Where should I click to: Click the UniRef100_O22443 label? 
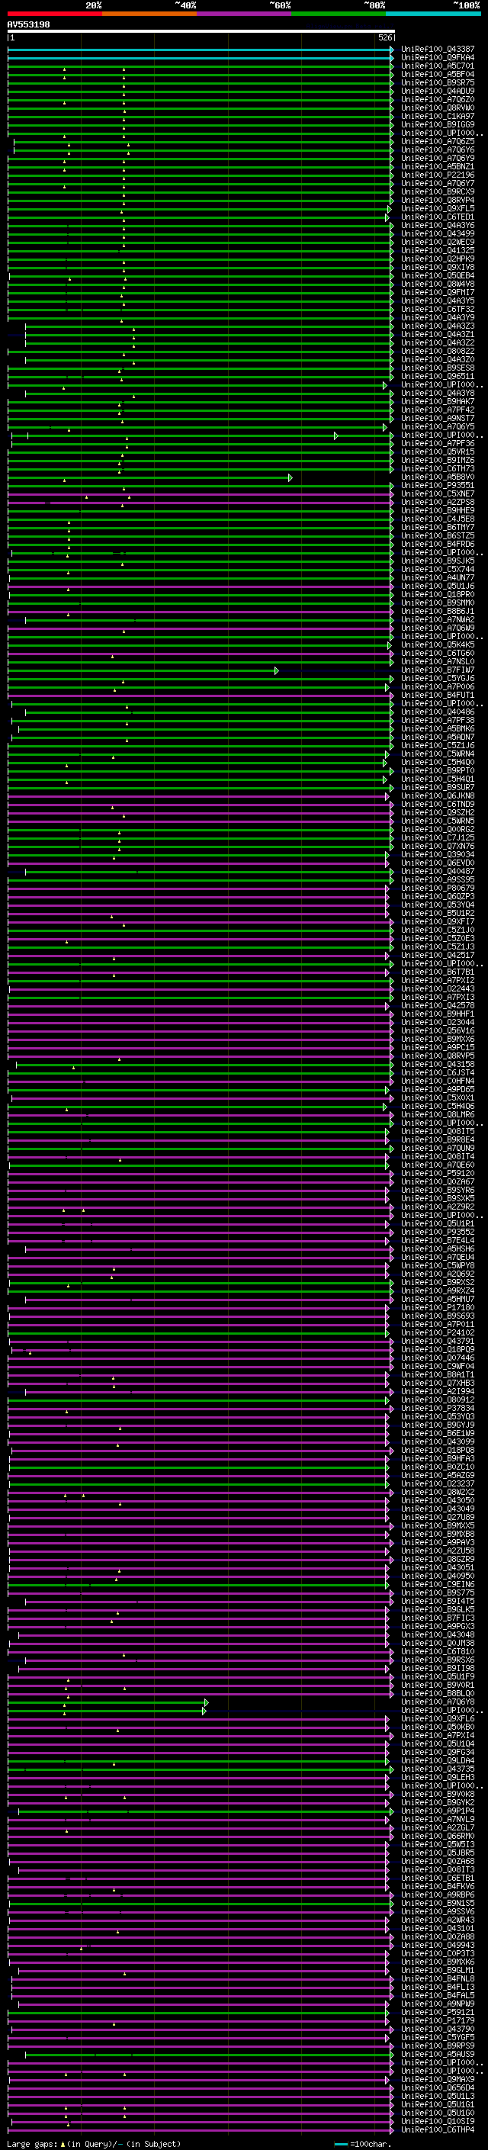437,988
